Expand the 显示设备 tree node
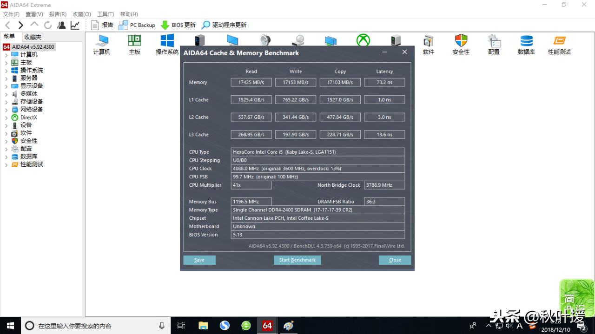Viewport: 595px width, 334px height. click(x=7, y=85)
